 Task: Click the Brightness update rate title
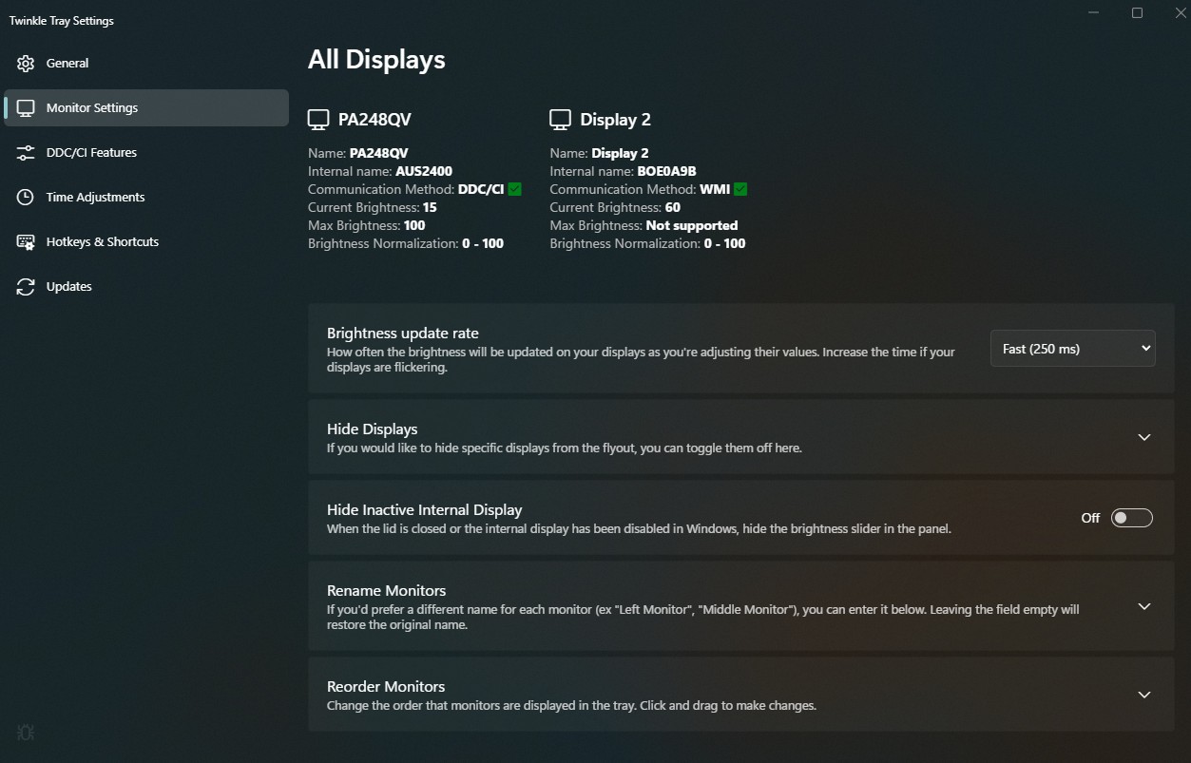coord(403,334)
